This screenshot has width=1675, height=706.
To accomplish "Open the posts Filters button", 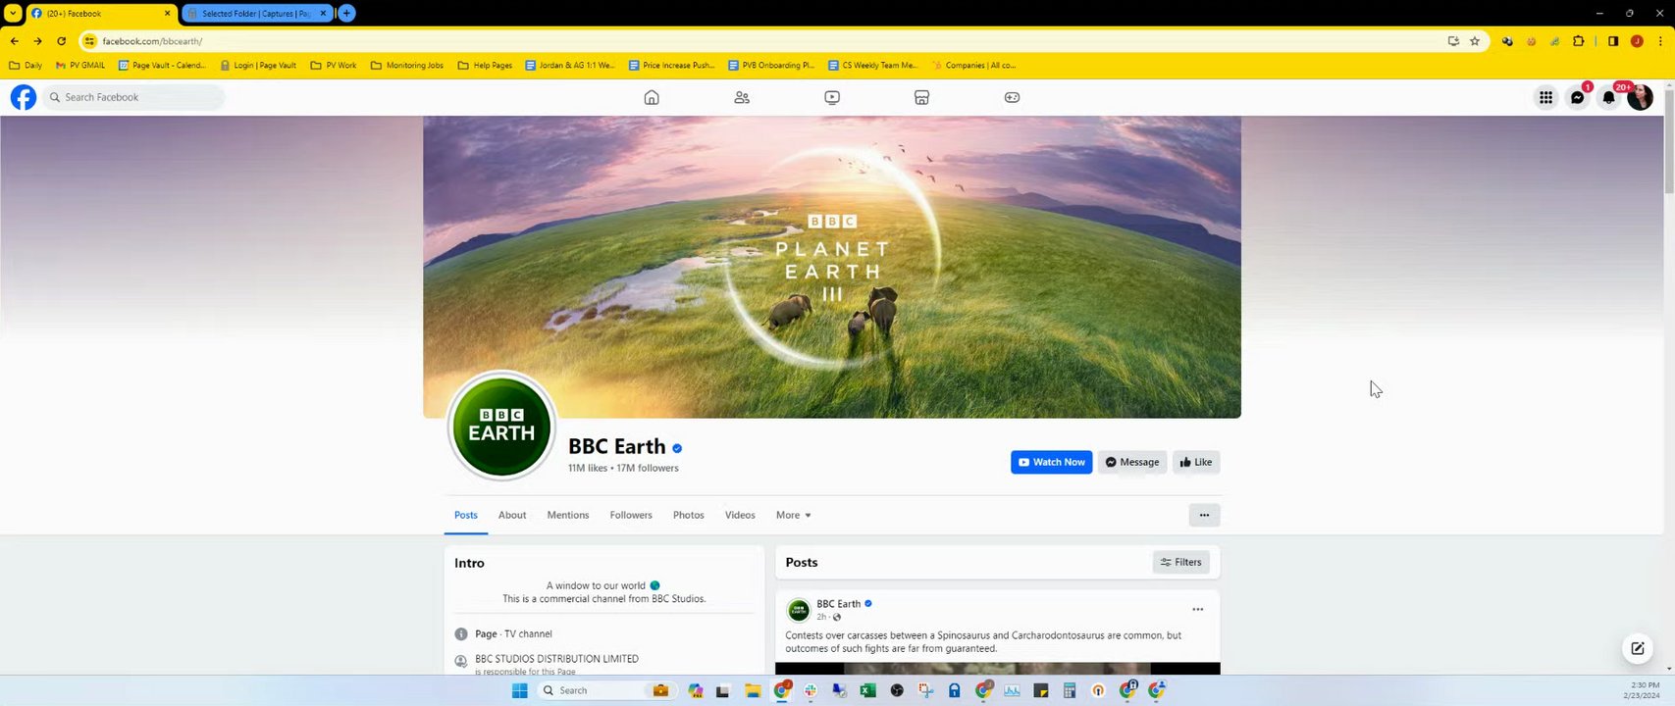I will click(1180, 562).
